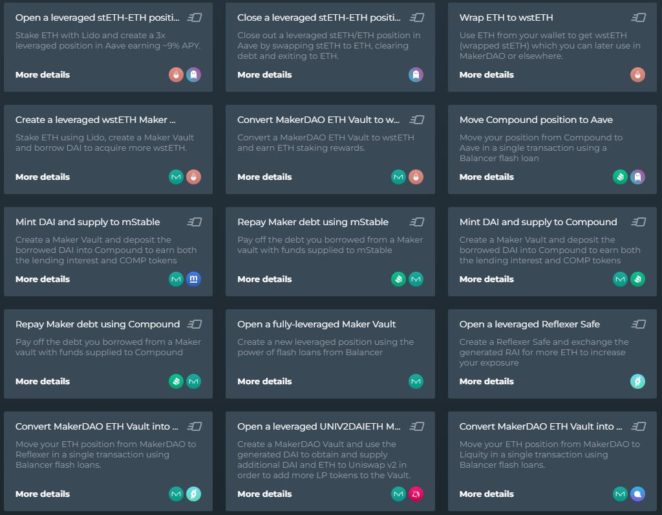Viewport: 662px width, 515px height.
Task: Click Liquity icon on MakerDAO to Liquity conversion card
Action: click(x=637, y=494)
